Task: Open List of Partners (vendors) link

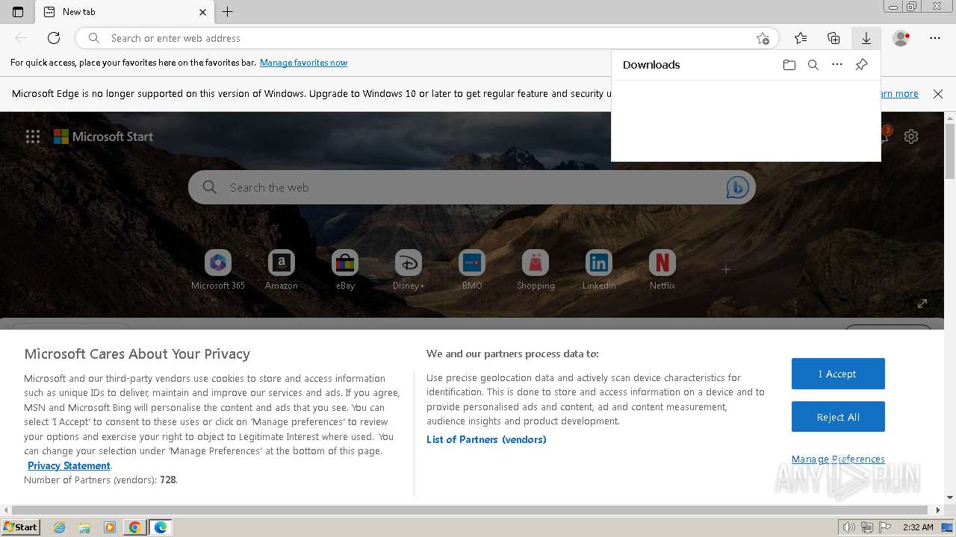Action: point(486,439)
